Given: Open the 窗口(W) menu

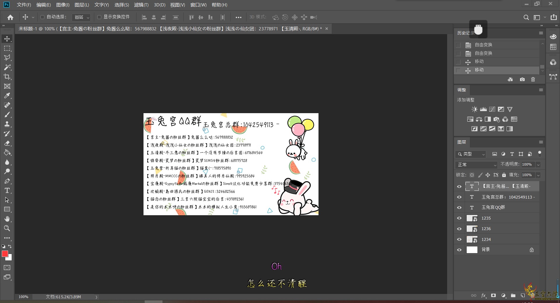Looking at the screenshot, I should pyautogui.click(x=198, y=5).
